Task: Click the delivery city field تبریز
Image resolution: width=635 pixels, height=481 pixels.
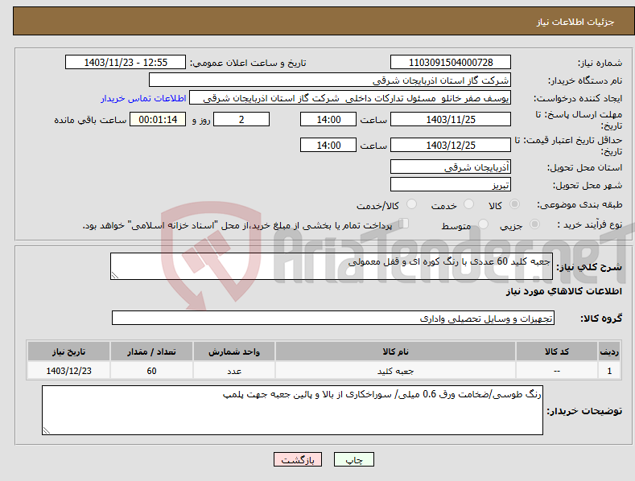Action: [451, 185]
